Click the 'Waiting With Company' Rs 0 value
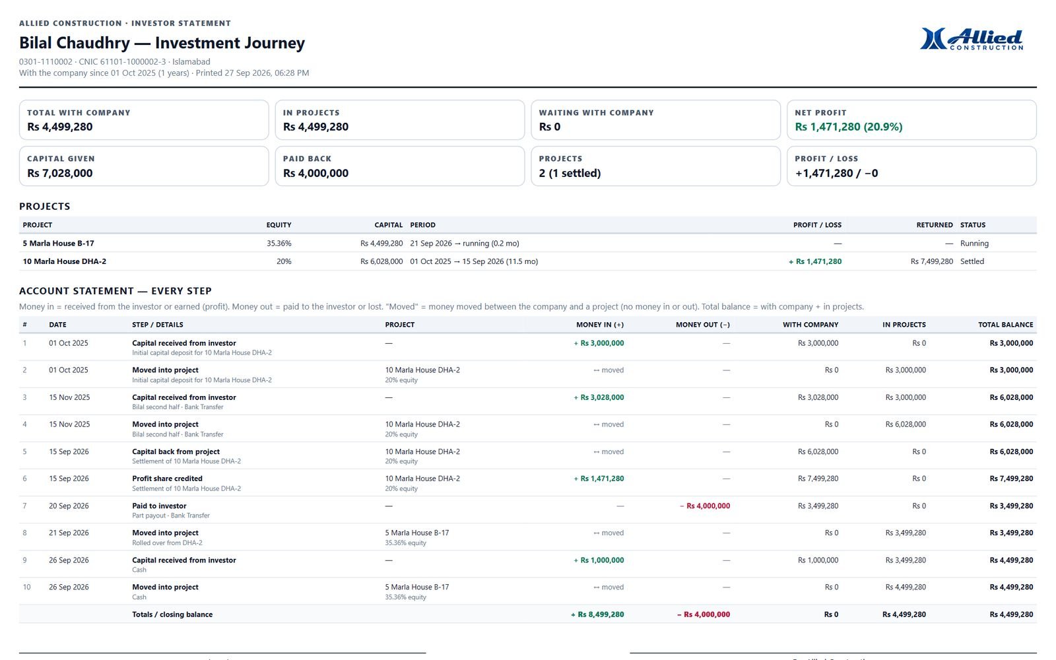 tap(550, 127)
